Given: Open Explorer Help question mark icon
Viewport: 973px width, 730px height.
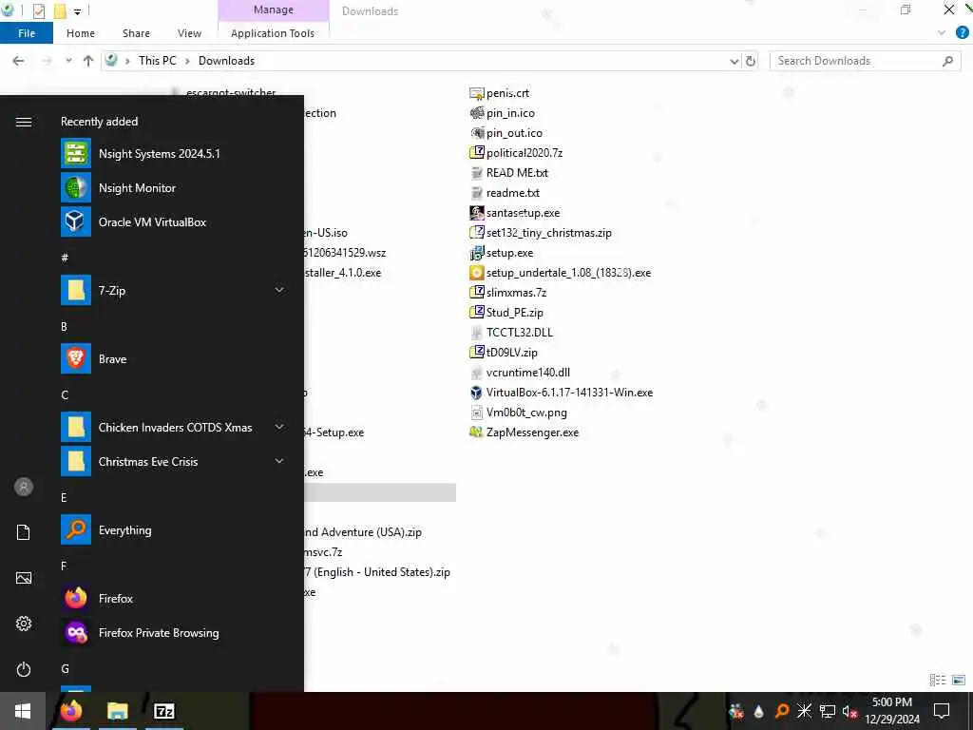Looking at the screenshot, I should pos(963,33).
